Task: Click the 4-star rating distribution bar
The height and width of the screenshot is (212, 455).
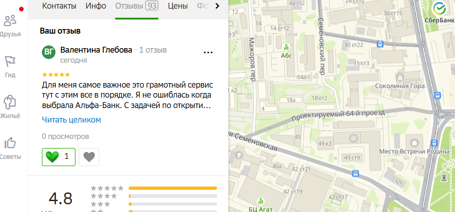Action: [x=172, y=196]
